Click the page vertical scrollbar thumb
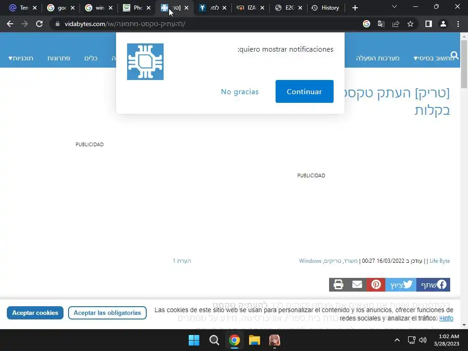Image resolution: width=468 pixels, height=351 pixels. (464, 64)
